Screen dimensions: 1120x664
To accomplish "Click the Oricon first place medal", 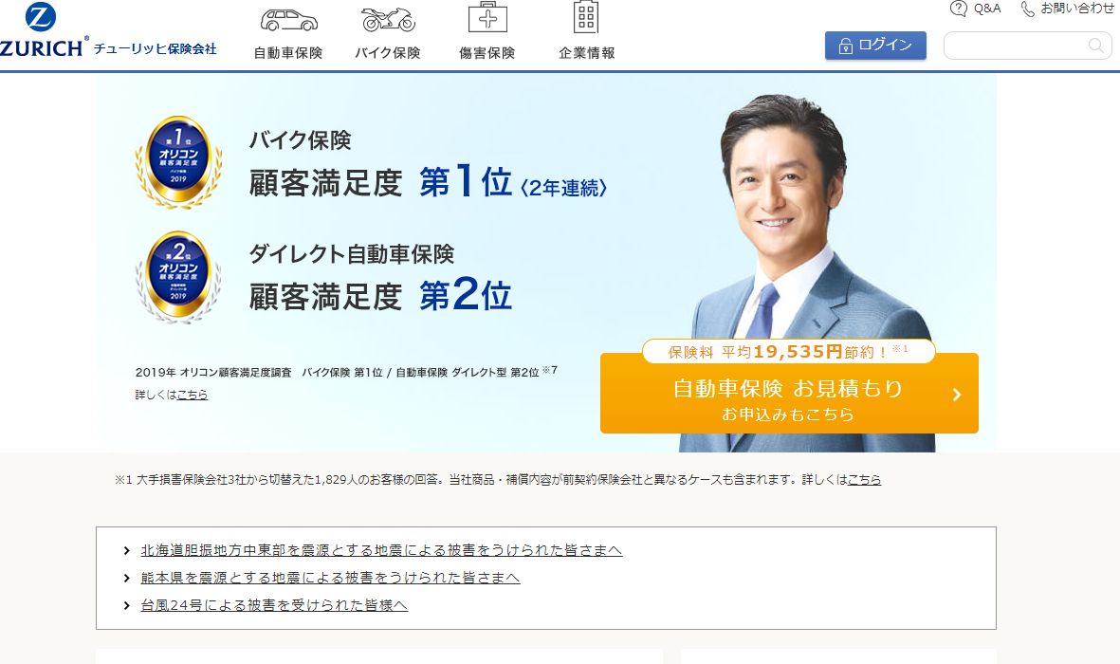I will click(x=178, y=162).
